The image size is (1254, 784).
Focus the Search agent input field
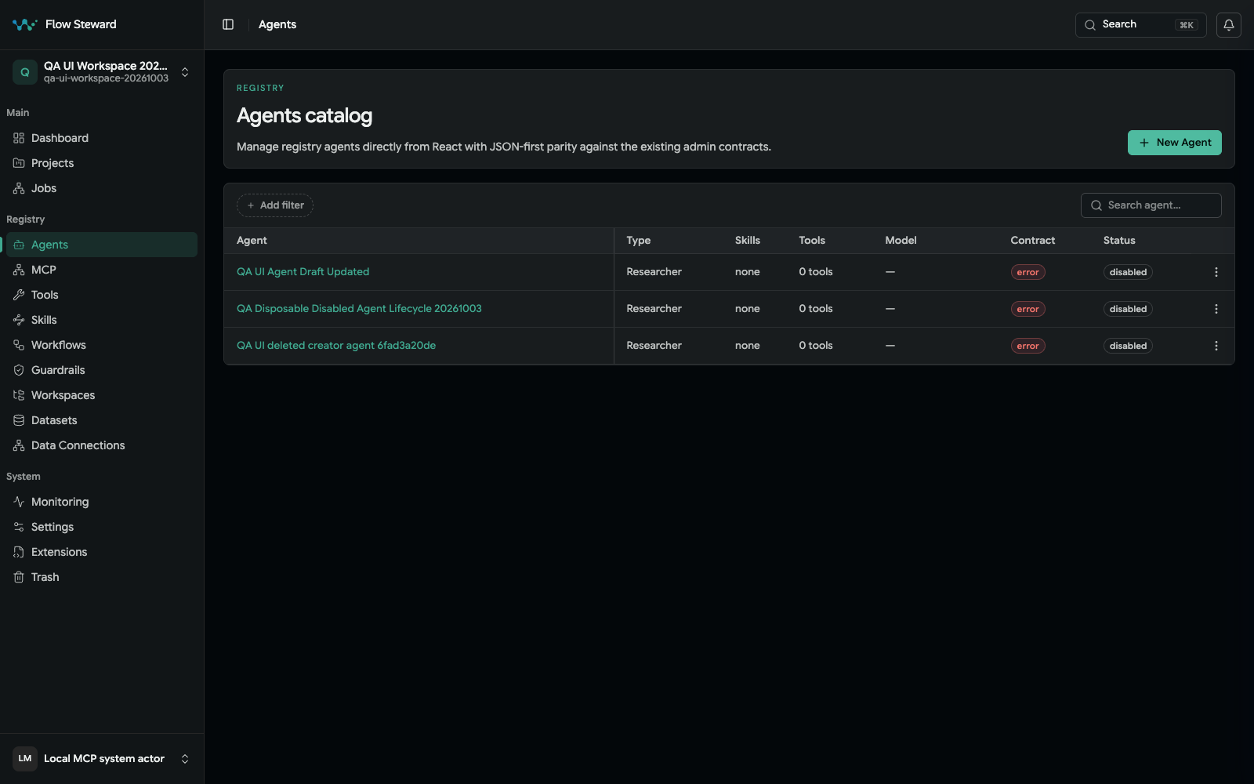tap(1151, 205)
